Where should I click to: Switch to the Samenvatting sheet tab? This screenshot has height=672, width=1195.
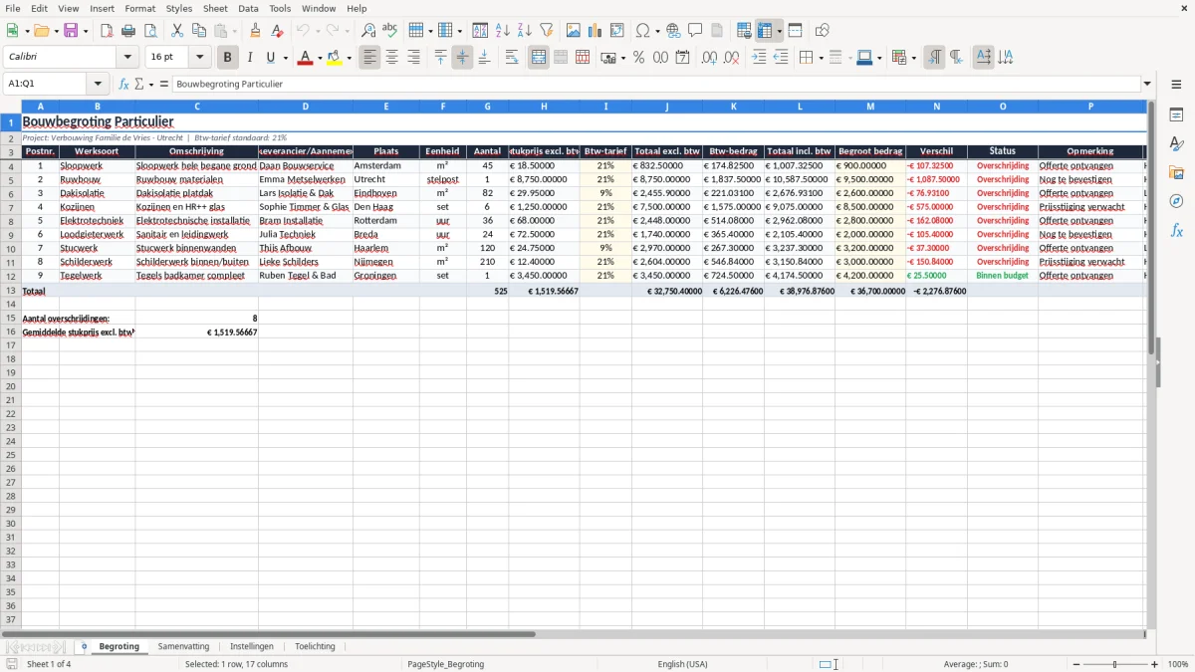pos(184,647)
